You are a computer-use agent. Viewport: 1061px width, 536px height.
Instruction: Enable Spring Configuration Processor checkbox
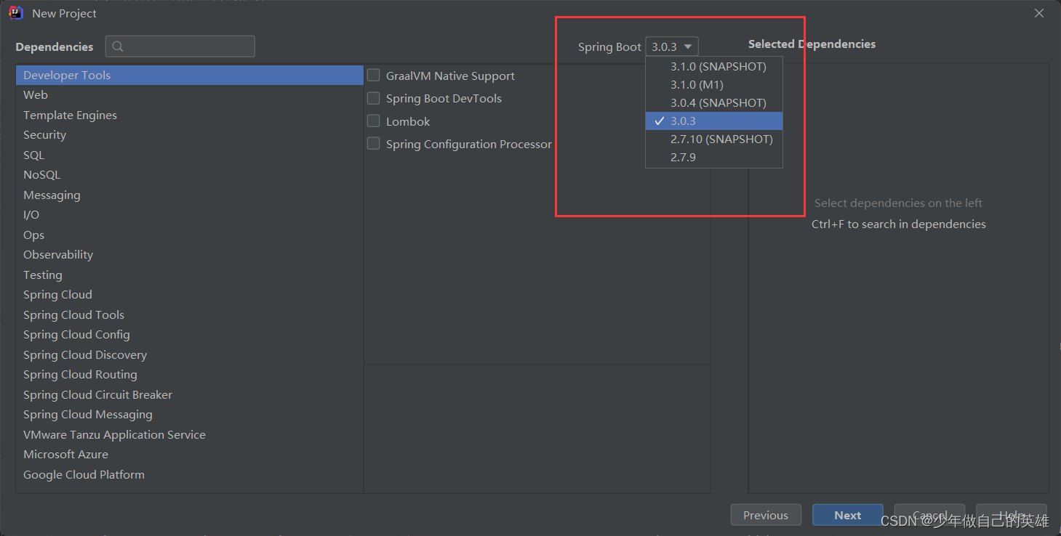tap(373, 144)
